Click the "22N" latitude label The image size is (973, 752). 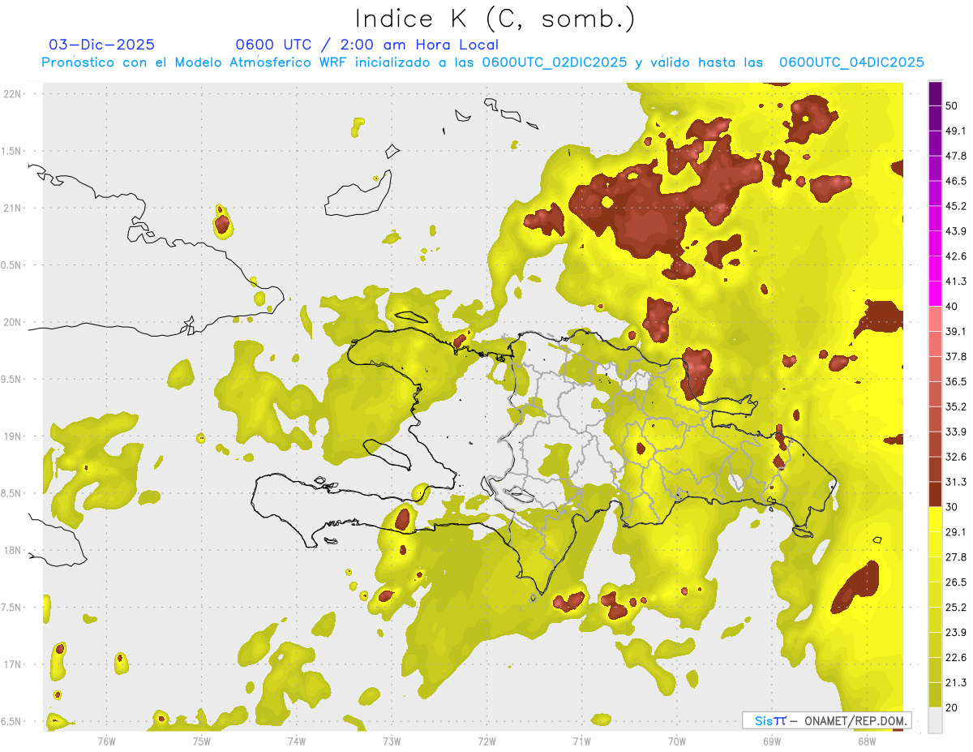tap(12, 93)
